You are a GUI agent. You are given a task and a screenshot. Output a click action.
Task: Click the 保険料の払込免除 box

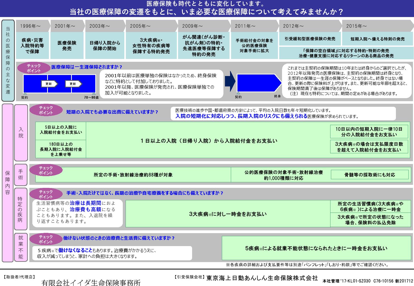370,220
